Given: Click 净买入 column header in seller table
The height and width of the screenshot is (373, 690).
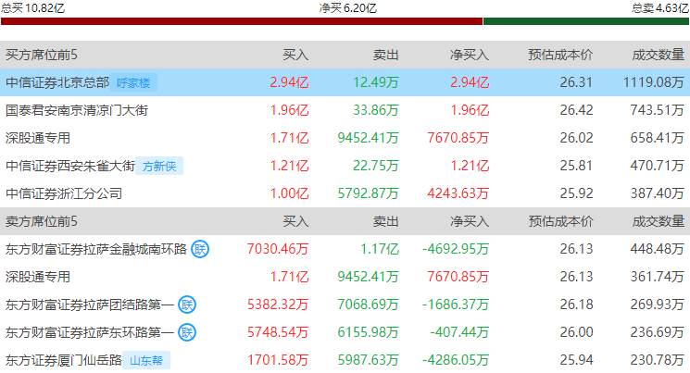Looking at the screenshot, I should click(469, 221).
